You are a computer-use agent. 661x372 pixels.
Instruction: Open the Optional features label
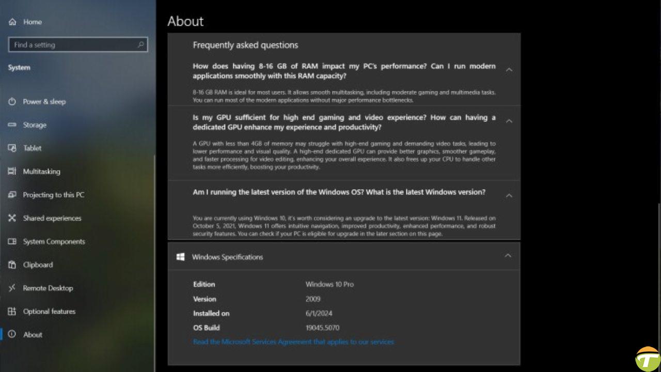tap(49, 312)
